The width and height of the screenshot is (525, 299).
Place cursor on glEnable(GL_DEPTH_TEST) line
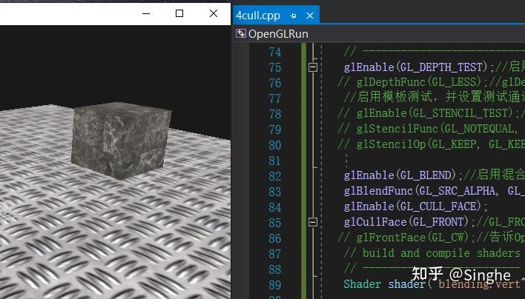[x=435, y=67]
